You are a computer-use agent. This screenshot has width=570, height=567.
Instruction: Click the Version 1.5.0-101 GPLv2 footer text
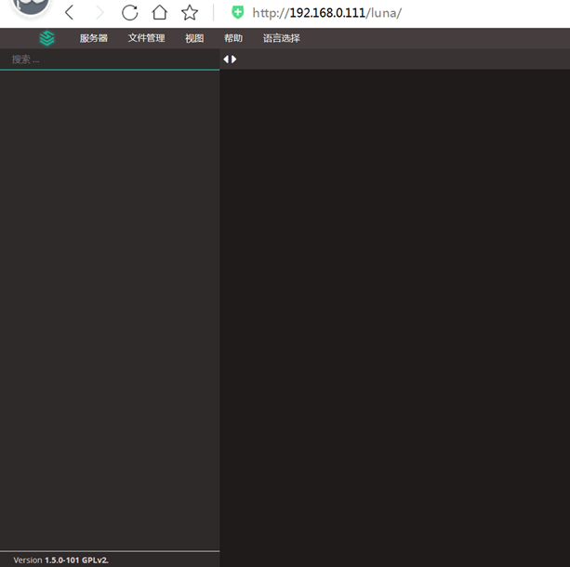(x=61, y=560)
